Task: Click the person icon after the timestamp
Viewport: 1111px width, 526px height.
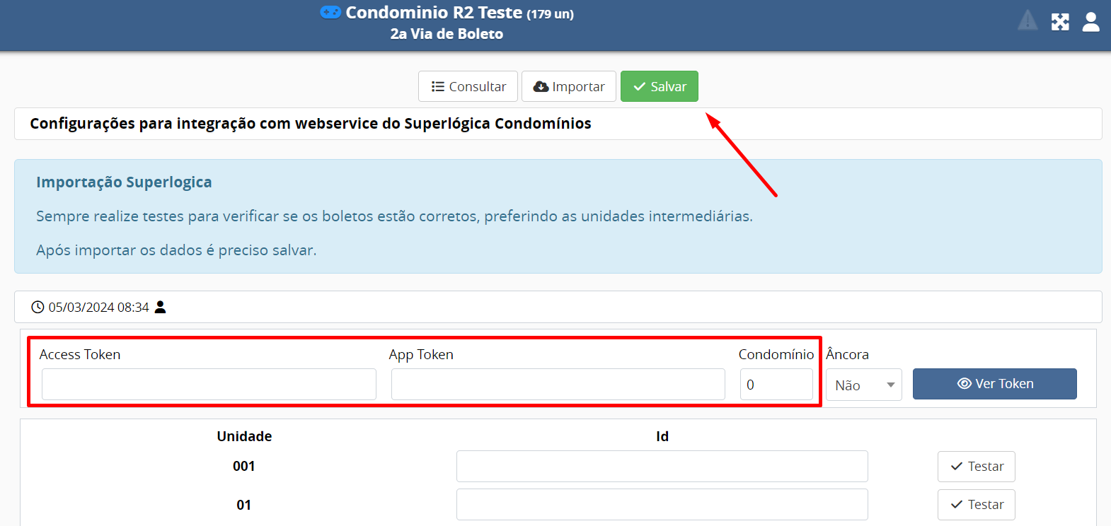Action: pyautogui.click(x=161, y=307)
